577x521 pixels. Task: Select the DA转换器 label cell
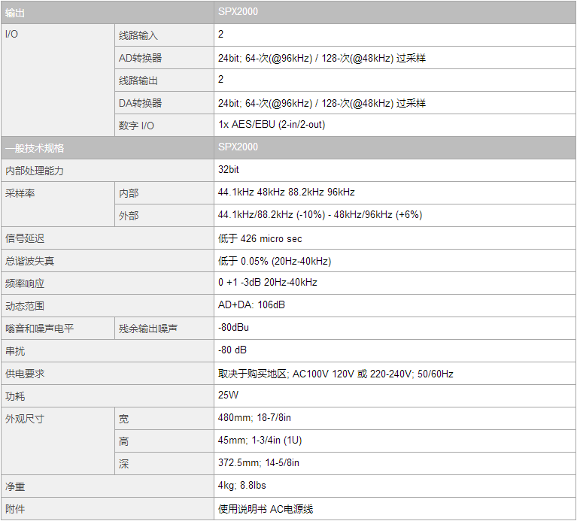[x=140, y=103]
